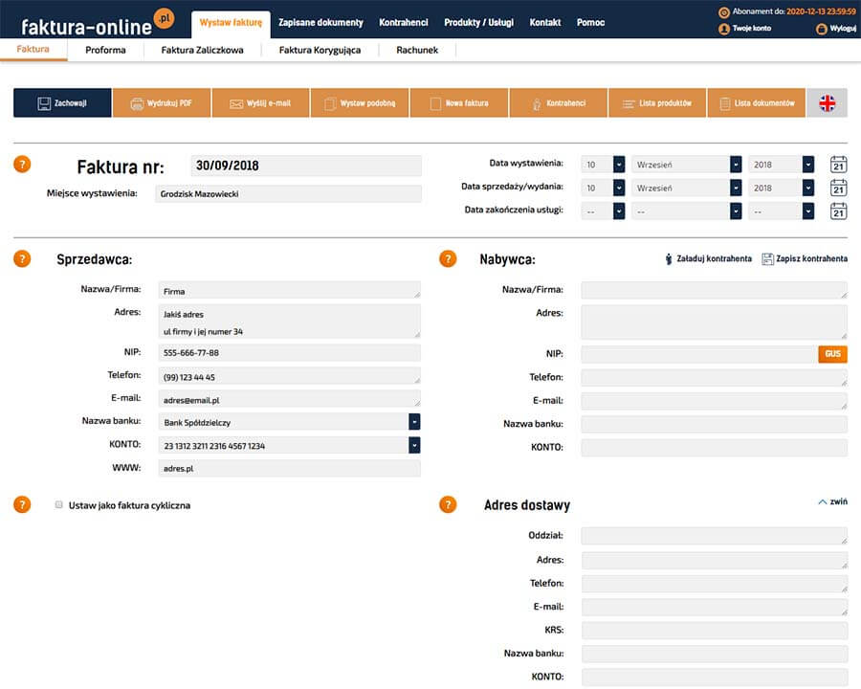Viewport: 861px width, 689px height.
Task: Click help icon beside Faktura nr
Action: [22, 164]
